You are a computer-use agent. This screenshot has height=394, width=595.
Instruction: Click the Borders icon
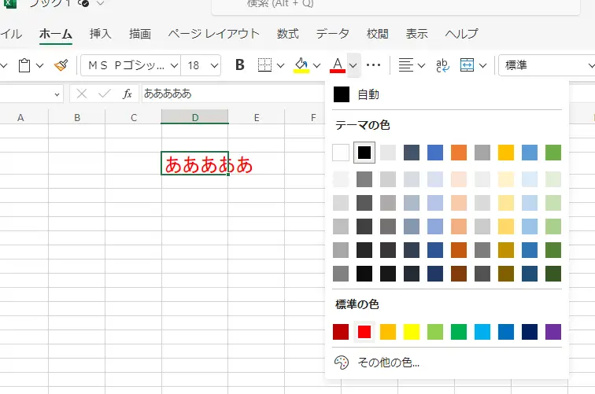264,64
